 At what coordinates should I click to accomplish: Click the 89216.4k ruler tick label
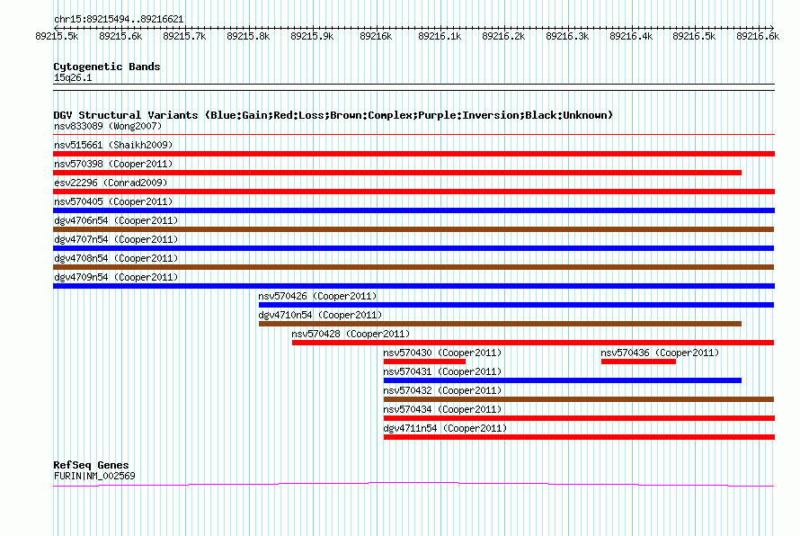(x=631, y=37)
